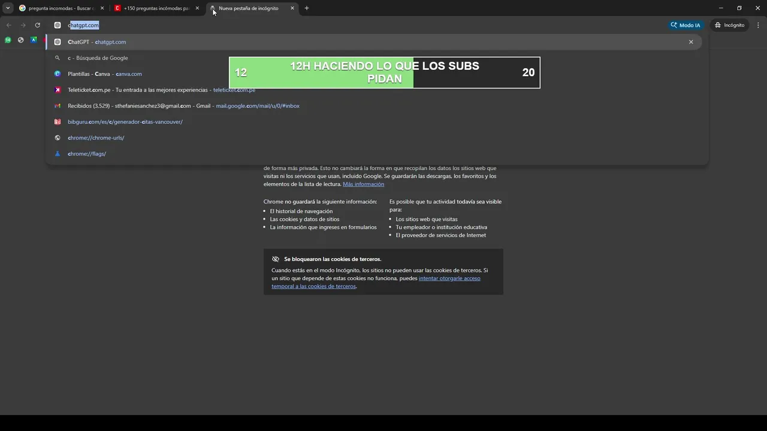
Task: Select the 'Nueva pestaña de incógnito' tab
Action: click(252, 8)
